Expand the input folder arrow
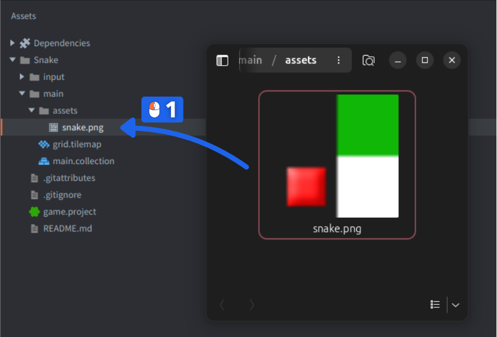 pyautogui.click(x=22, y=77)
